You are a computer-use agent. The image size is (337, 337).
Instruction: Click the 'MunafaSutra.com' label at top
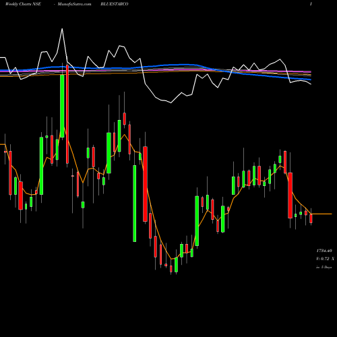tap(74, 4)
